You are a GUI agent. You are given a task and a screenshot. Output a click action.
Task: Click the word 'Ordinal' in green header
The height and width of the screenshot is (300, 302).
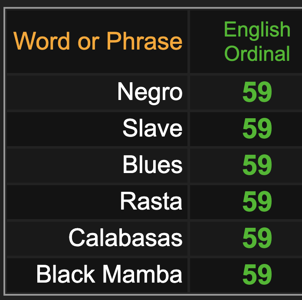coord(257,53)
